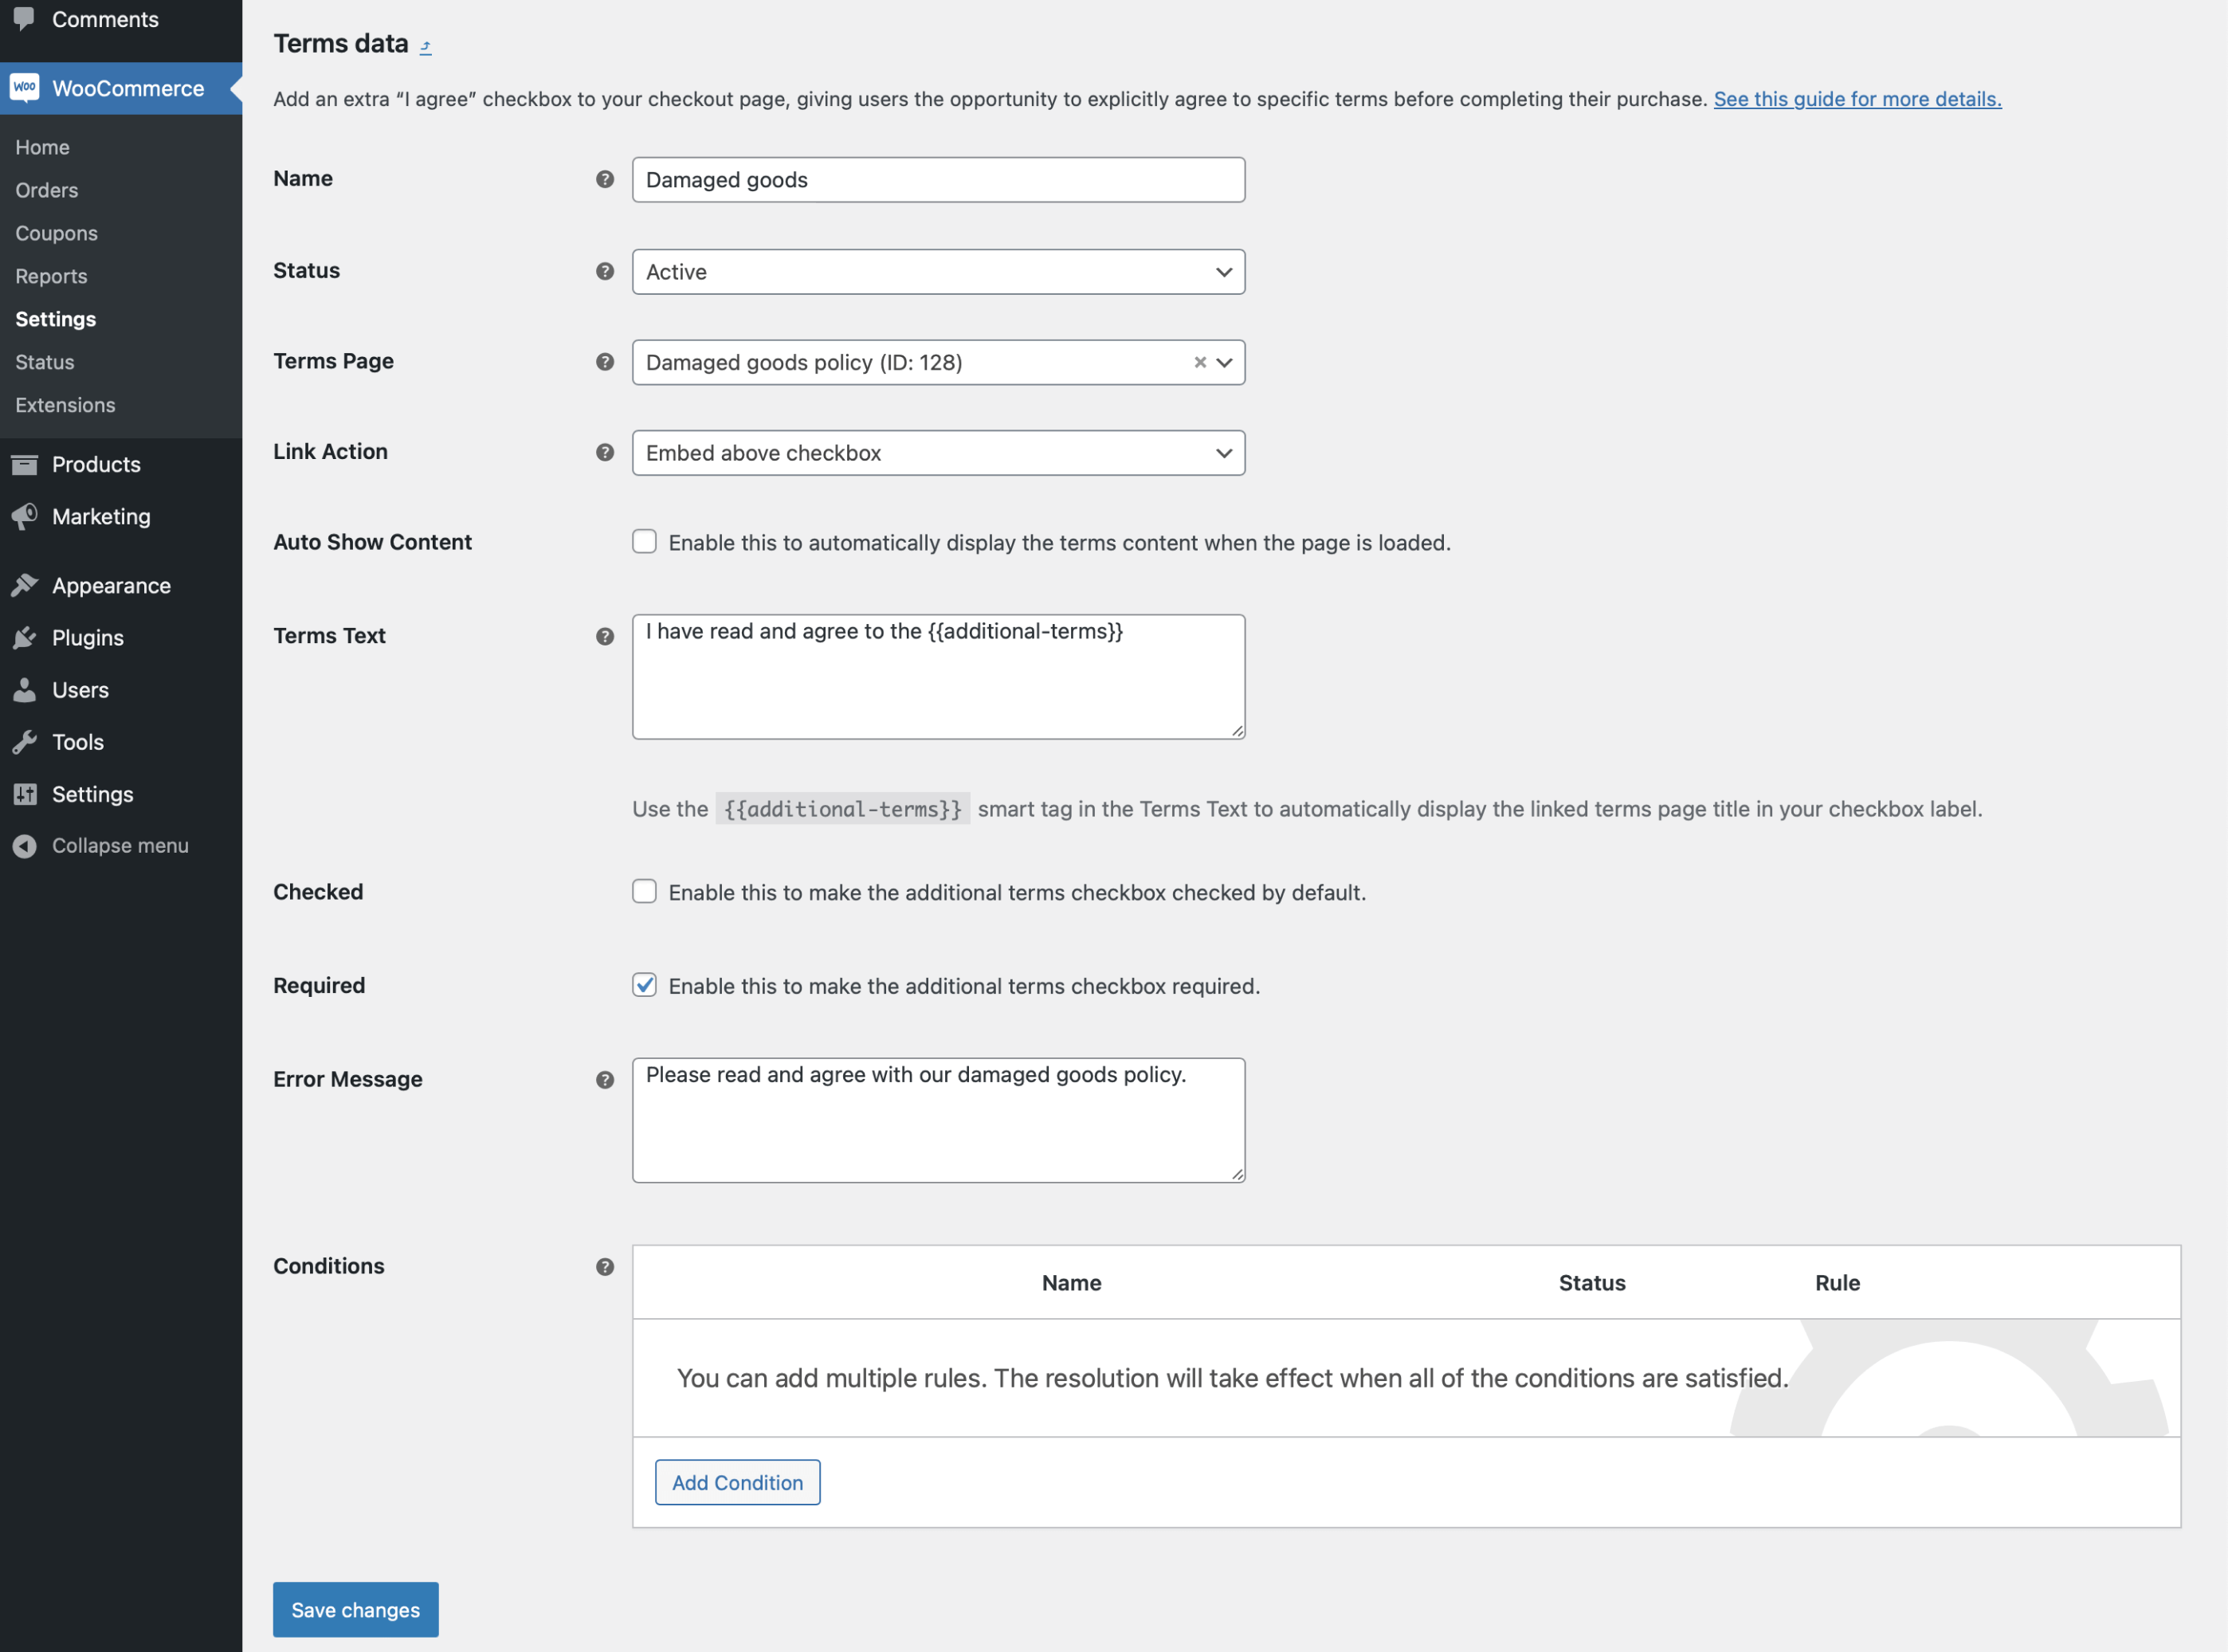Enable the Auto Show Content checkbox

[644, 541]
